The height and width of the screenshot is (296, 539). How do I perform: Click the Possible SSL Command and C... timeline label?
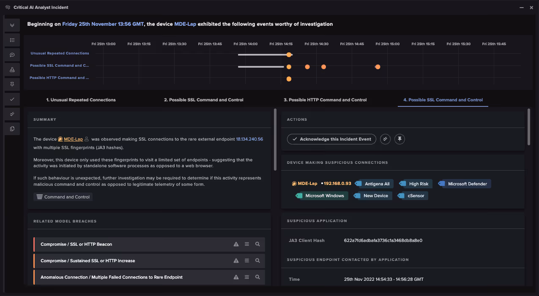(x=60, y=65)
